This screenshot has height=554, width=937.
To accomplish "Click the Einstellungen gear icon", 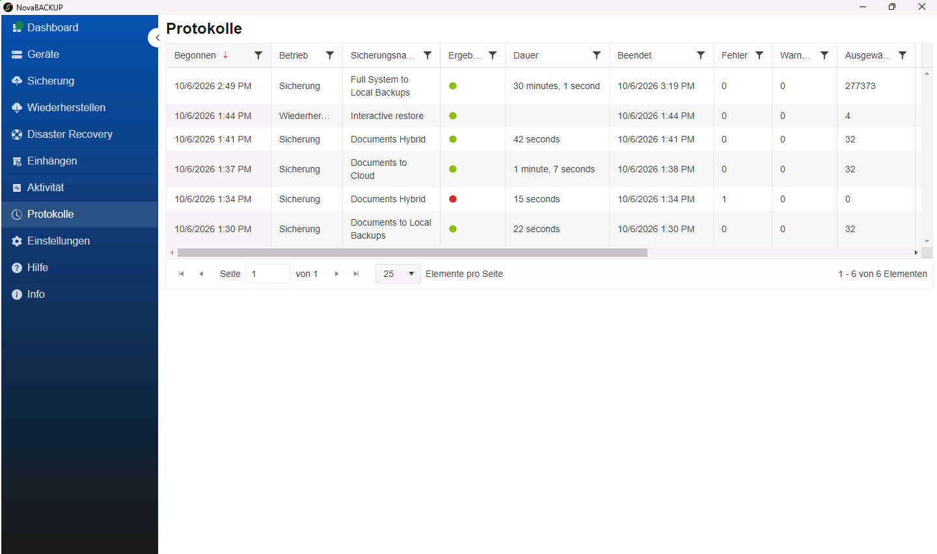I will 17,241.
